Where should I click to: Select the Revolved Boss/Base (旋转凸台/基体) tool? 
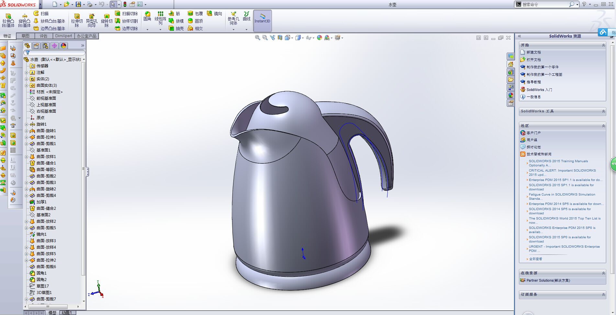tap(24, 20)
